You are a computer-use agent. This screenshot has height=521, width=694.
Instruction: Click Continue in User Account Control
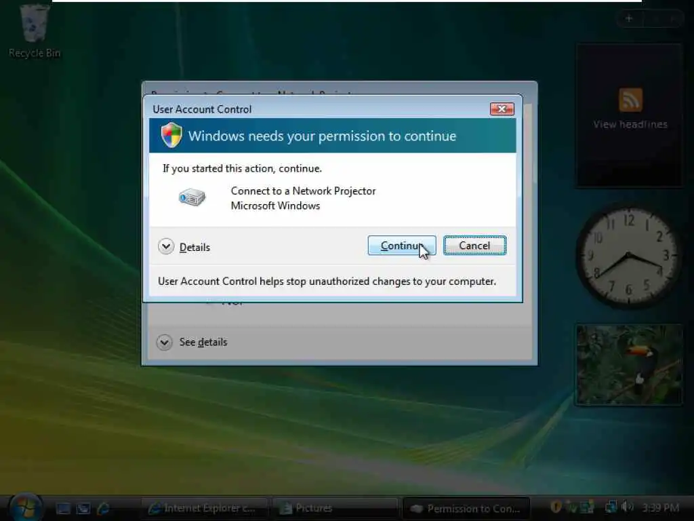[x=401, y=246]
